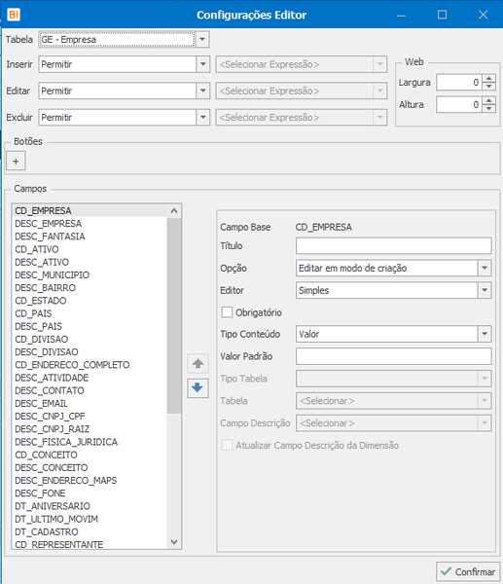
Task: Click the plus button under Botões
Action: coord(16,161)
